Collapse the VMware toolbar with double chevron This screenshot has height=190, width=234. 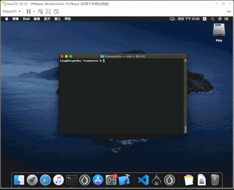pyautogui.click(x=229, y=11)
